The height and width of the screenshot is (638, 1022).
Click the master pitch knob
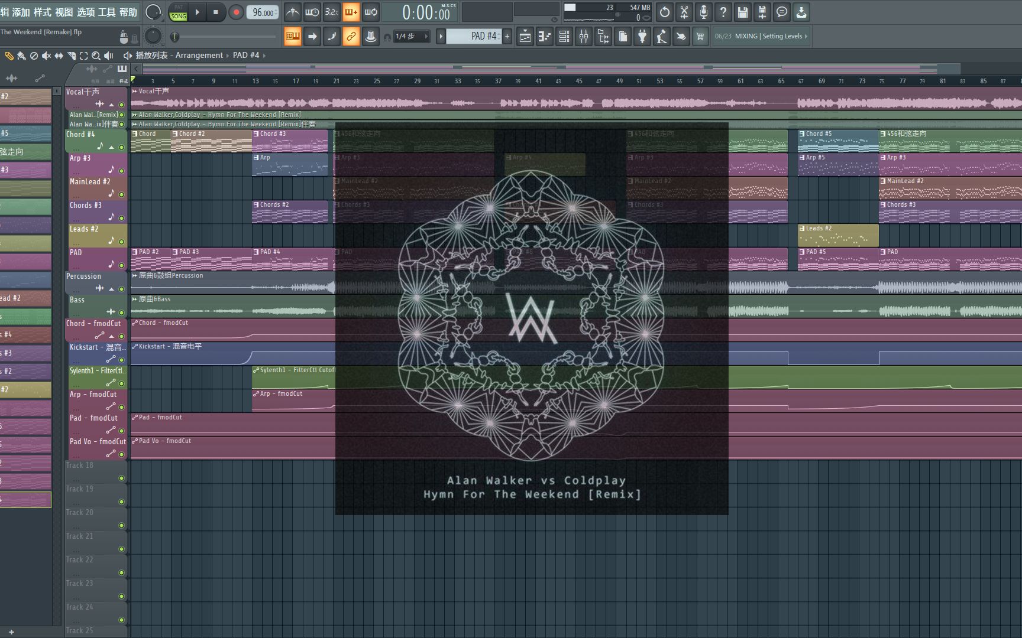(153, 36)
